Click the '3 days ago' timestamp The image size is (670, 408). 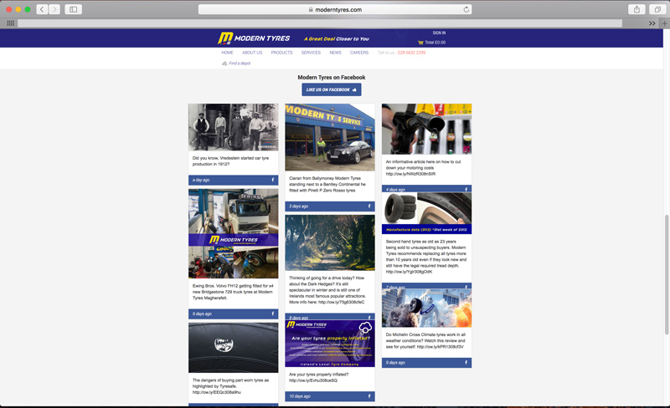(x=298, y=207)
